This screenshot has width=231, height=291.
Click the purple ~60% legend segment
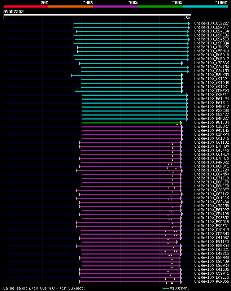pos(115,6)
